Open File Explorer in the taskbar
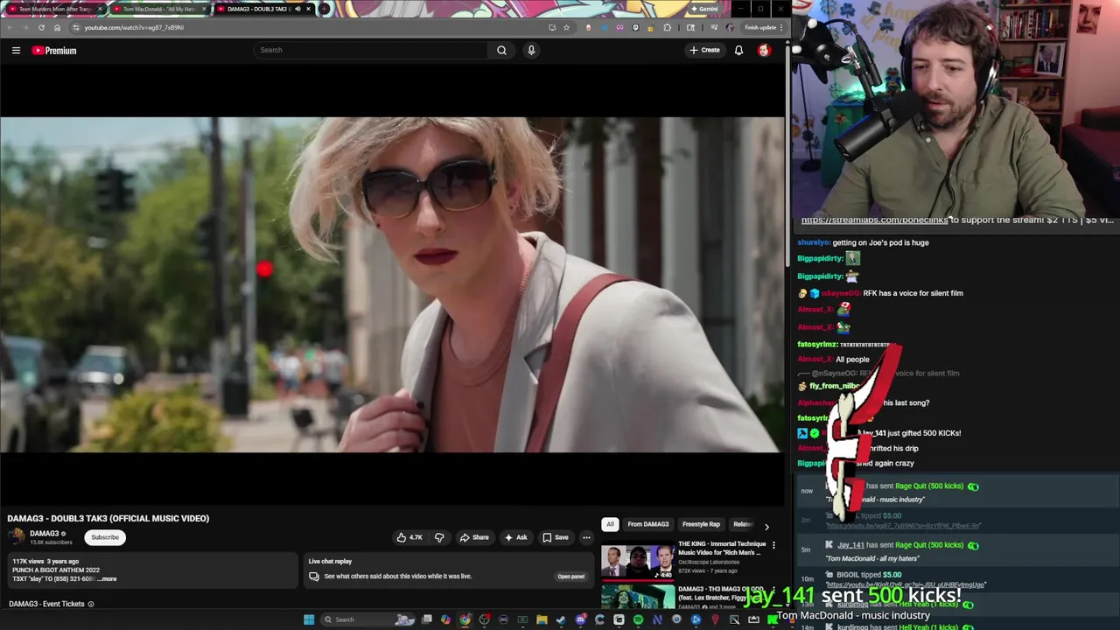This screenshot has height=630, width=1120. click(x=542, y=619)
